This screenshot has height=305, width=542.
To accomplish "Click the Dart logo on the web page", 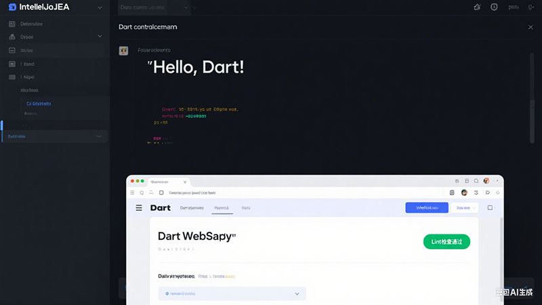I will coord(161,208).
